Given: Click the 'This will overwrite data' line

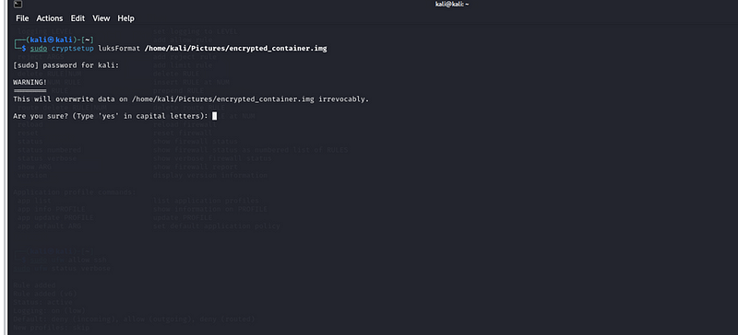Looking at the screenshot, I should [191, 99].
